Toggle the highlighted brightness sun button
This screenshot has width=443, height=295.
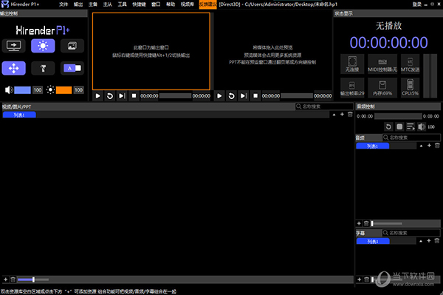43,46
